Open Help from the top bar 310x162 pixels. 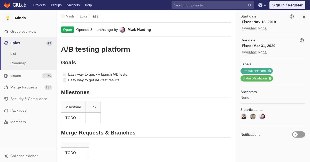88,5
